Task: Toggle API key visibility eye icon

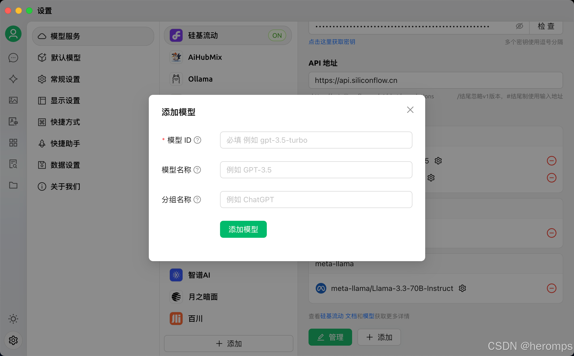Action: click(519, 26)
